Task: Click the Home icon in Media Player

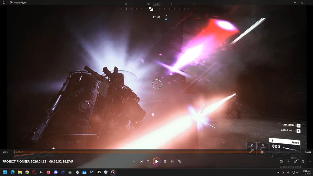Action: click(4, 3)
